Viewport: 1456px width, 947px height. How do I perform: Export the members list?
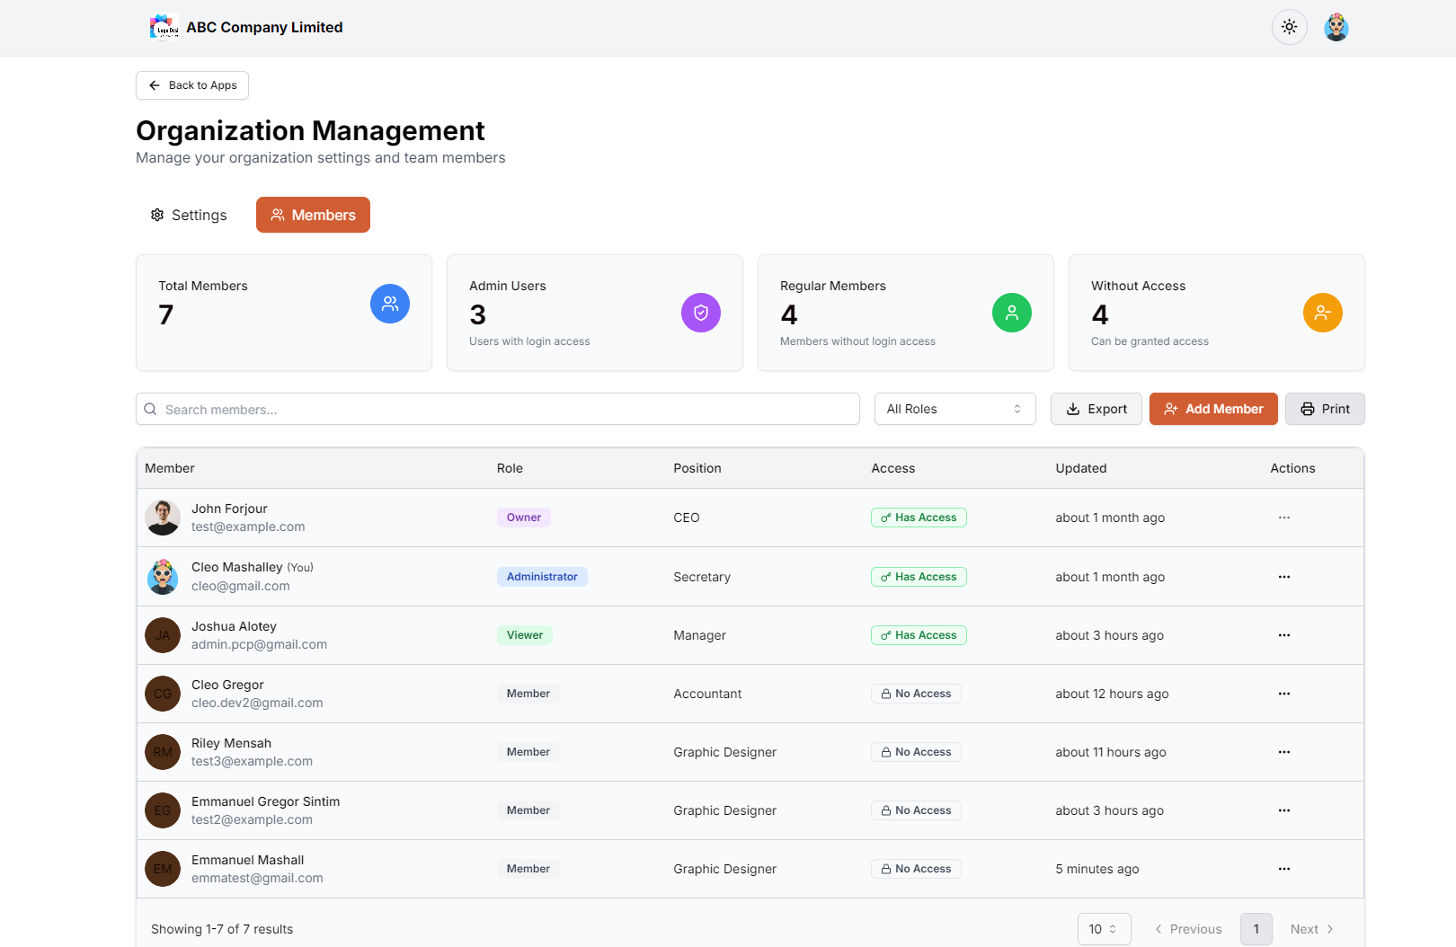1096,409
